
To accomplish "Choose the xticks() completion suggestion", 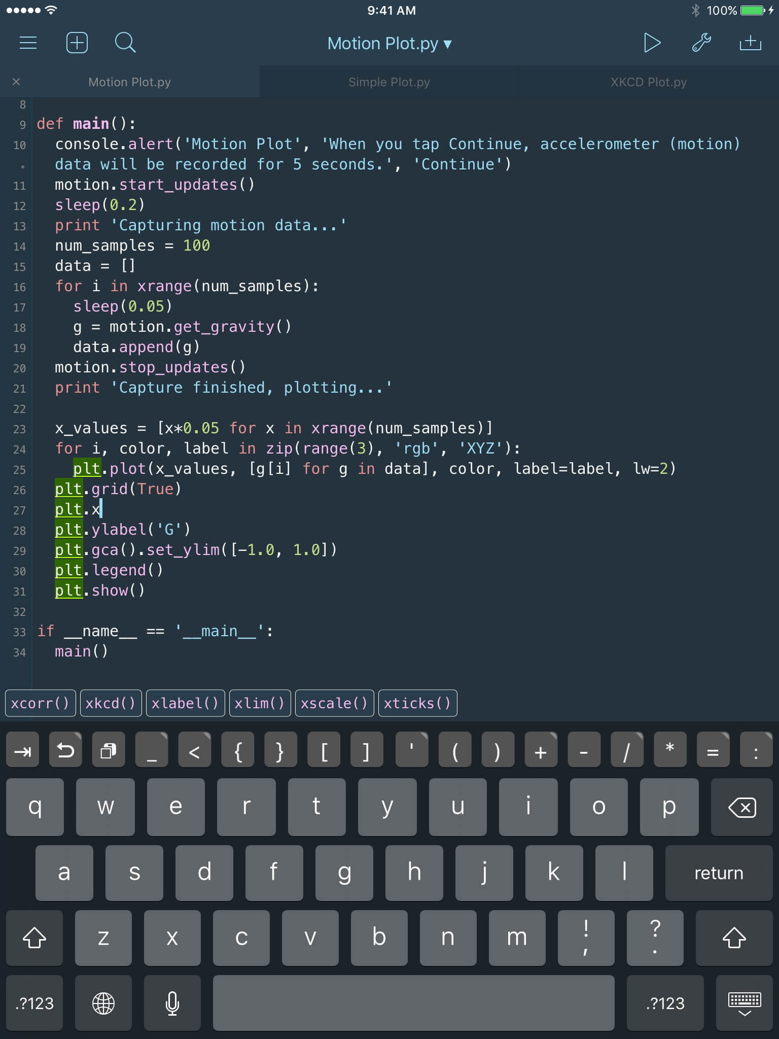I will point(417,703).
